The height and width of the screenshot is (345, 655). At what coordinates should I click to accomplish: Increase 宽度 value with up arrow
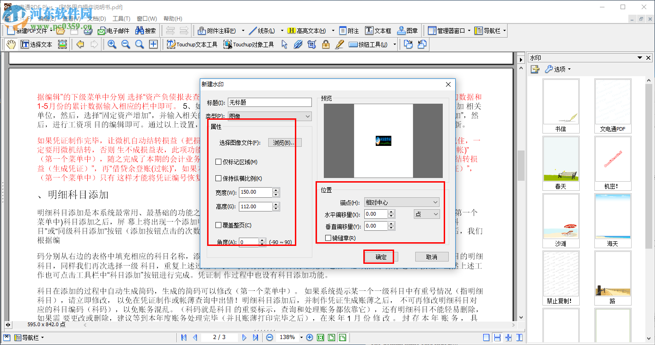click(276, 190)
